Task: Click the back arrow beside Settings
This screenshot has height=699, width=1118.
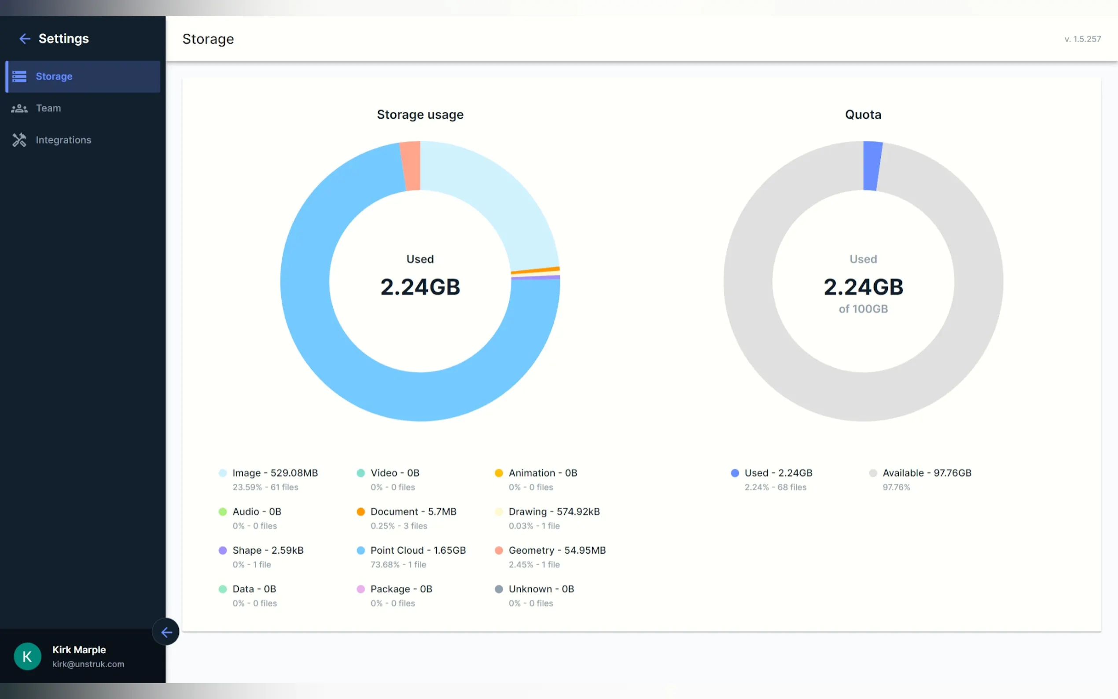Action: click(25, 39)
